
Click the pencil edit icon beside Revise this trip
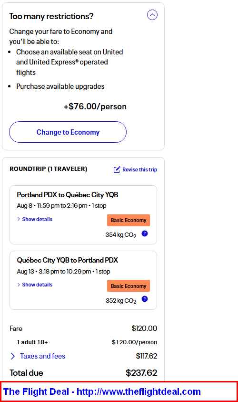tap(117, 169)
